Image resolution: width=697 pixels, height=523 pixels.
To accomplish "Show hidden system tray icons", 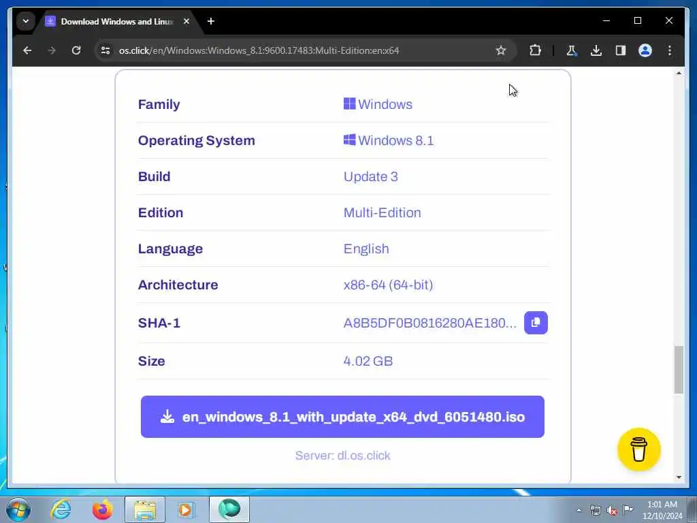I will tap(579, 510).
